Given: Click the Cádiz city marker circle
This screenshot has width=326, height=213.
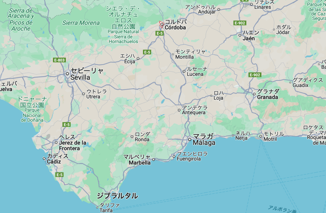Looking at the screenshot, I should pos(44,158).
